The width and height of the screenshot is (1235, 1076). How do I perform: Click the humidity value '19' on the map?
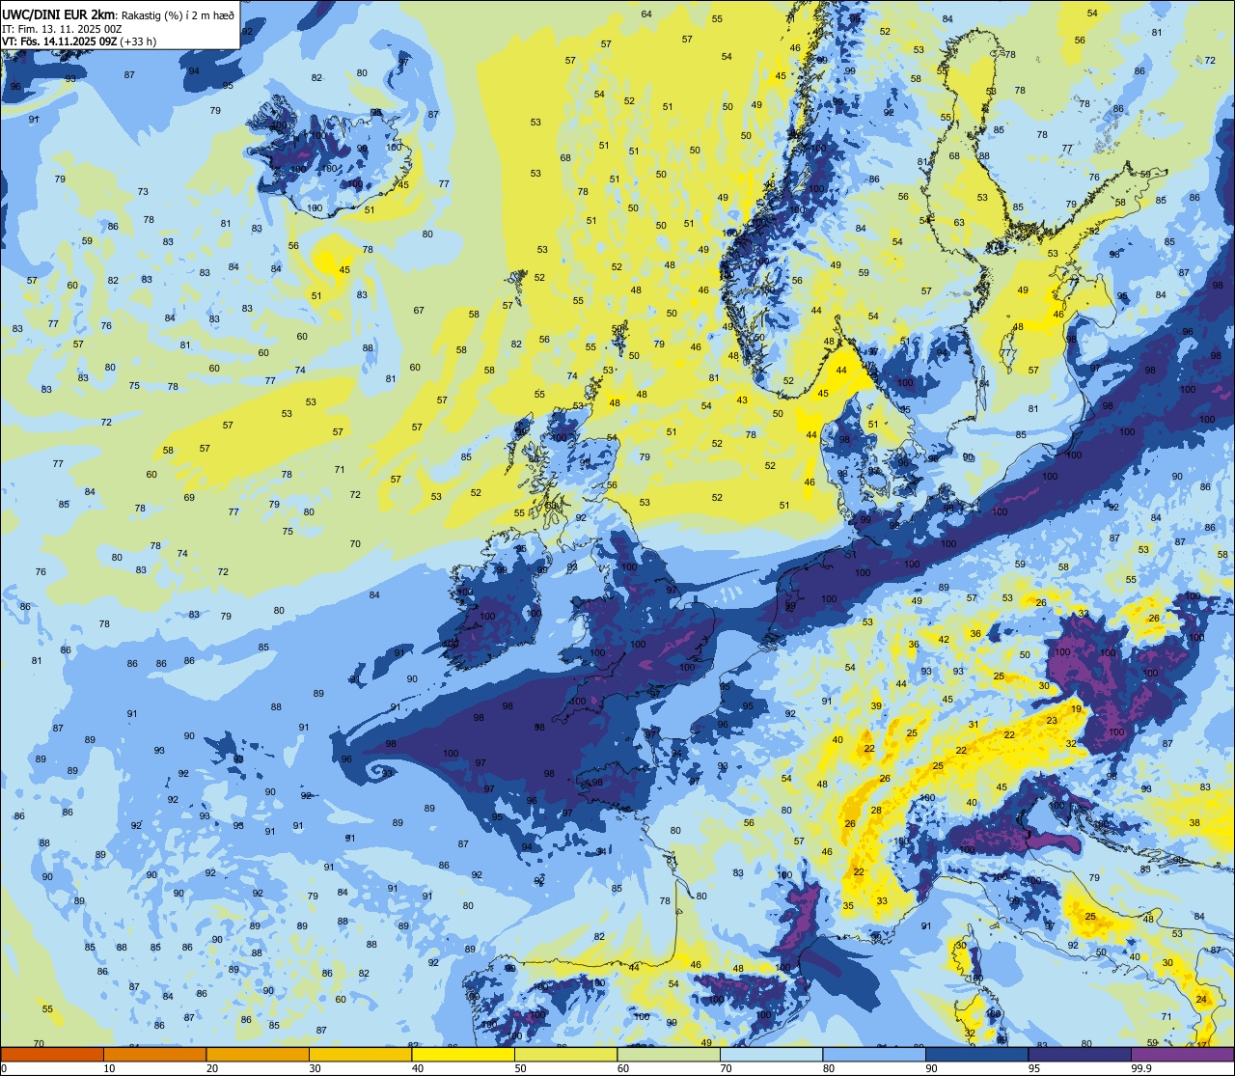pyautogui.click(x=1075, y=708)
